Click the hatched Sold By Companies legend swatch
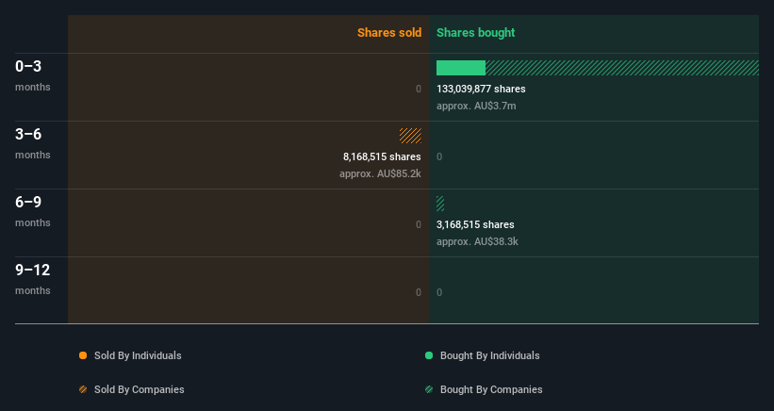The image size is (774, 411). [83, 389]
